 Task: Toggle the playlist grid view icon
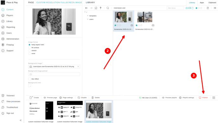click(x=214, y=98)
